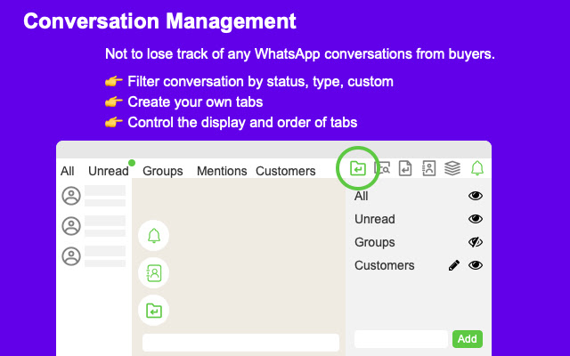Open the tab management folder icon in top toolbar
Image resolution: width=570 pixels, height=356 pixels.
click(358, 167)
